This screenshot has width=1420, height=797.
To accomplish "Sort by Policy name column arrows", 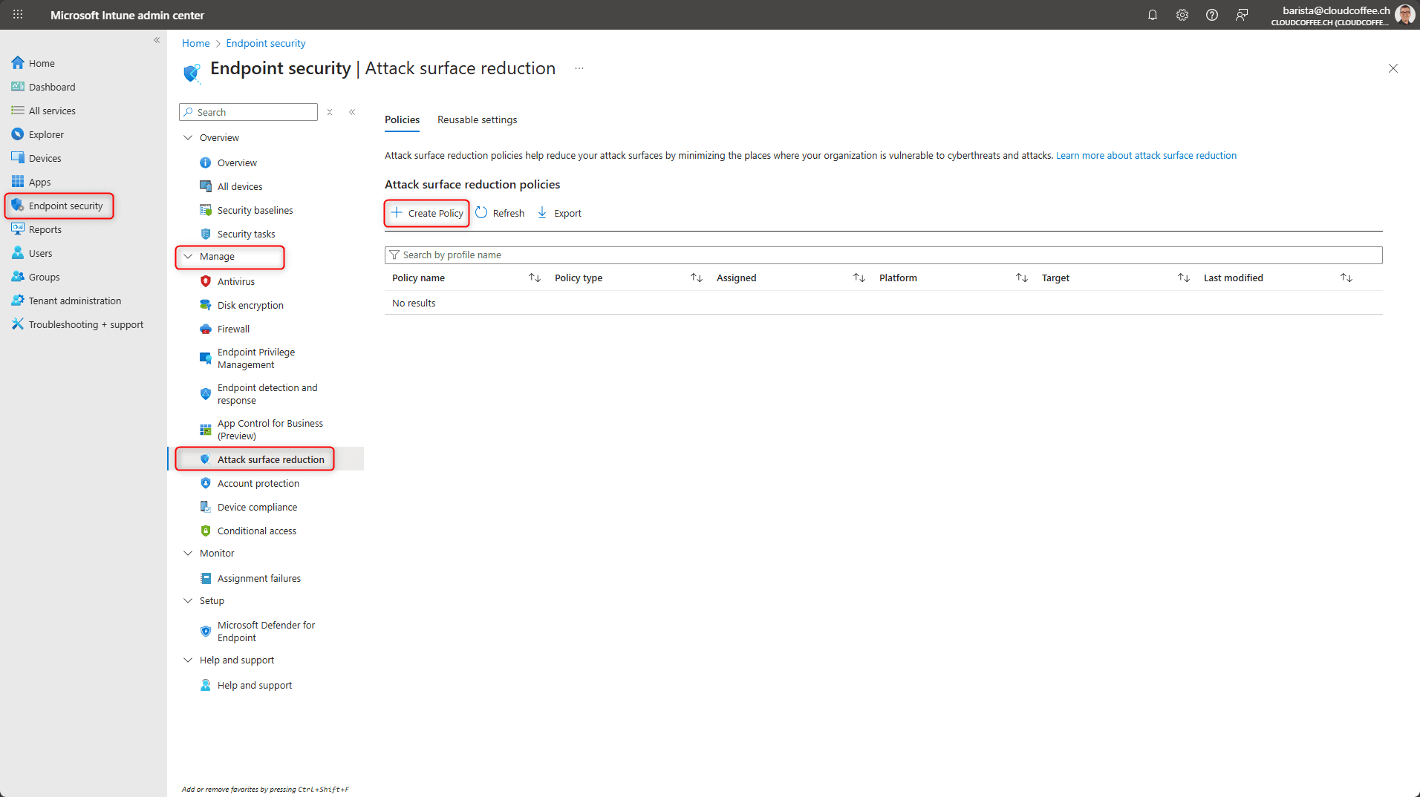I will [x=534, y=278].
